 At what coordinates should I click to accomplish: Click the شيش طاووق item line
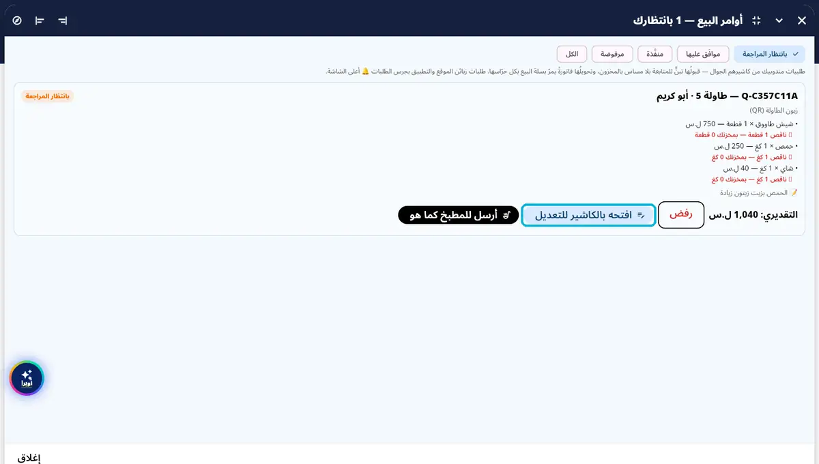(x=742, y=124)
